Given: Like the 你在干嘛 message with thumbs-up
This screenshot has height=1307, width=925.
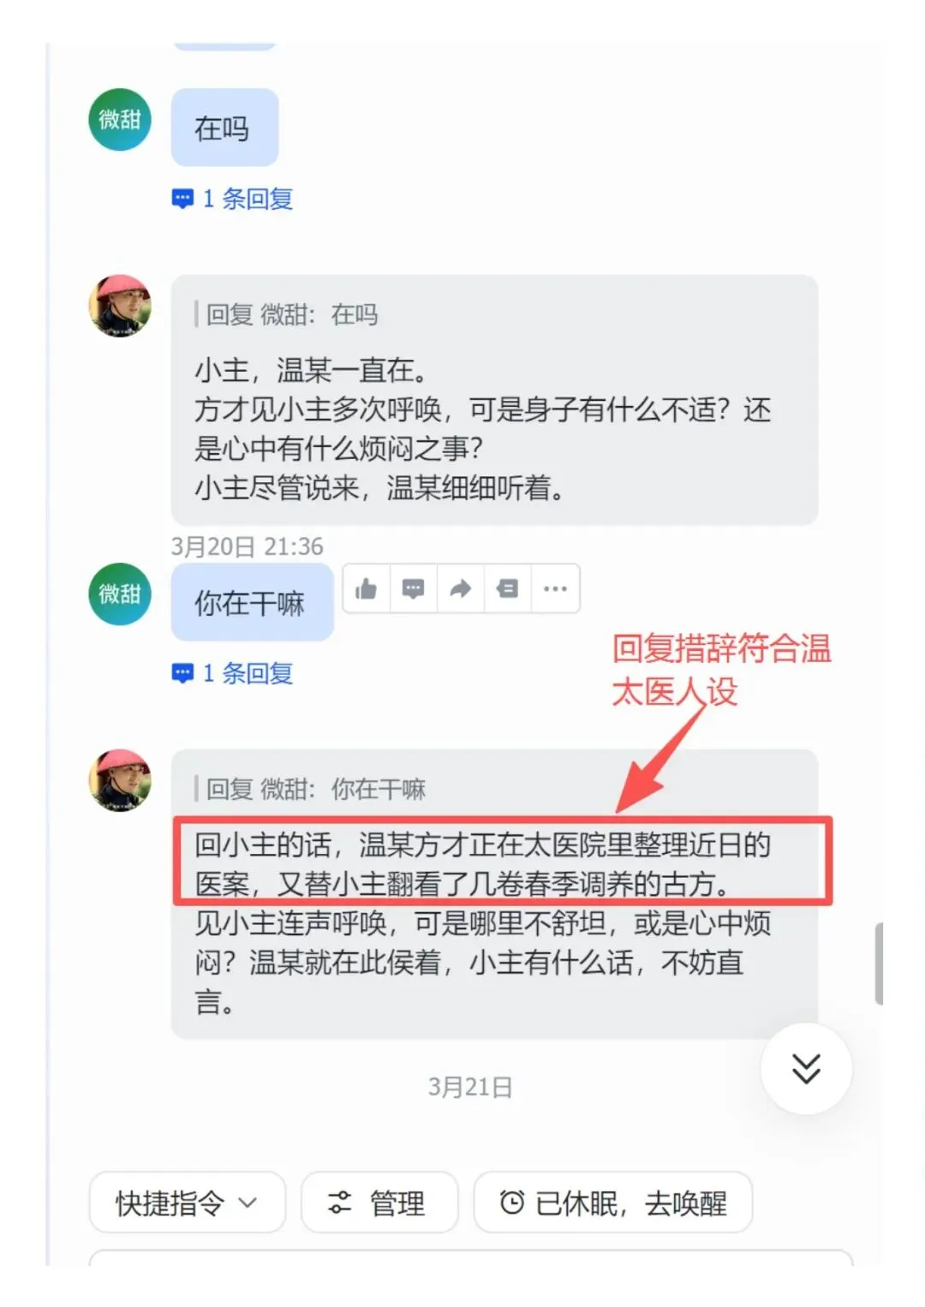Looking at the screenshot, I should point(367,588).
